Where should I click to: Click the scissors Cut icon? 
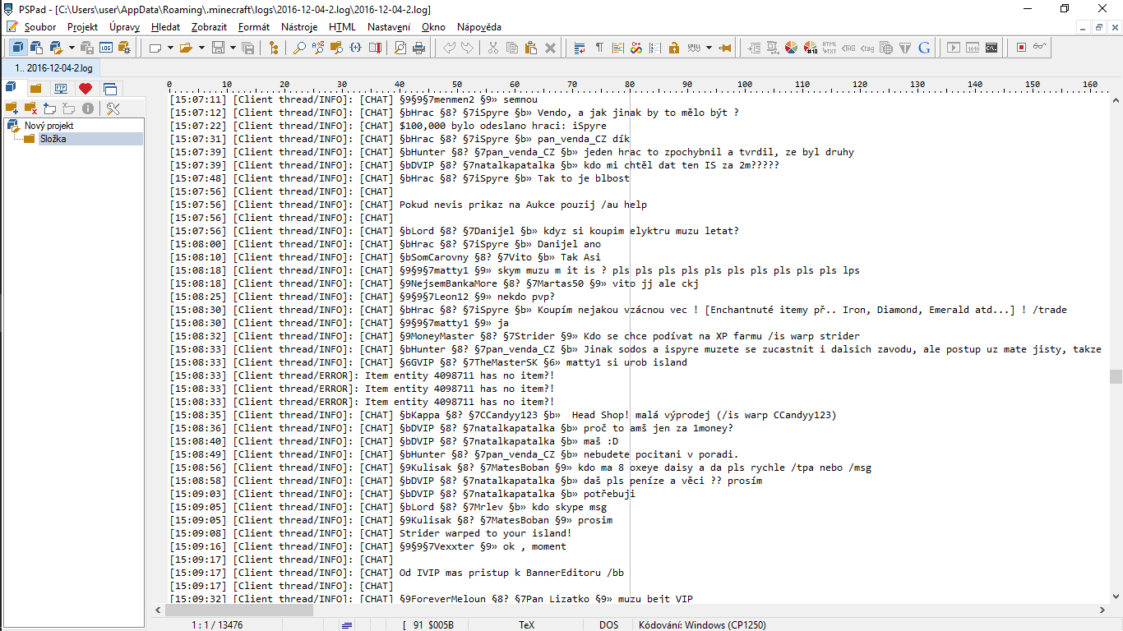pos(493,48)
